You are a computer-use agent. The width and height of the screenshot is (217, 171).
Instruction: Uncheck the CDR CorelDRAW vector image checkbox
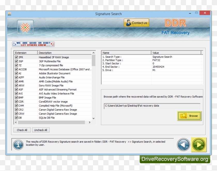tap(16, 102)
